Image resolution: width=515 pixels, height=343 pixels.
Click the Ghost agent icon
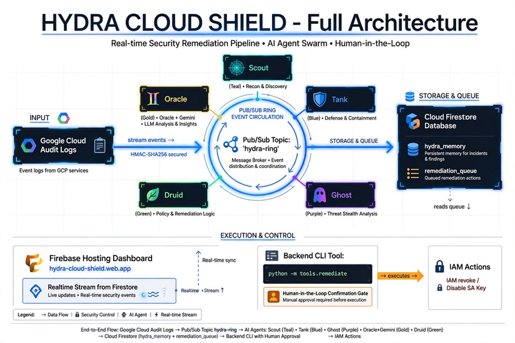point(319,195)
